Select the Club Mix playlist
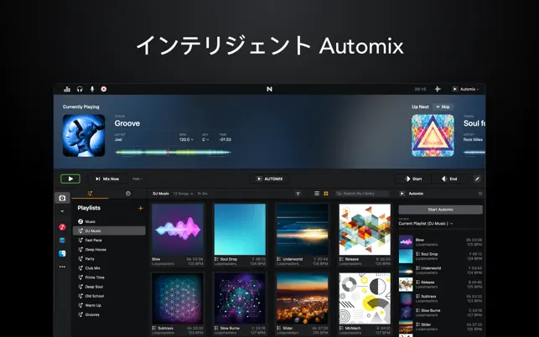539x337 pixels. (x=109, y=268)
